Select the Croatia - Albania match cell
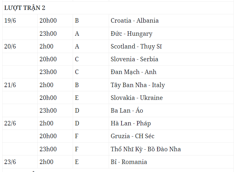The width and height of the screenshot is (236, 172). tap(135, 21)
